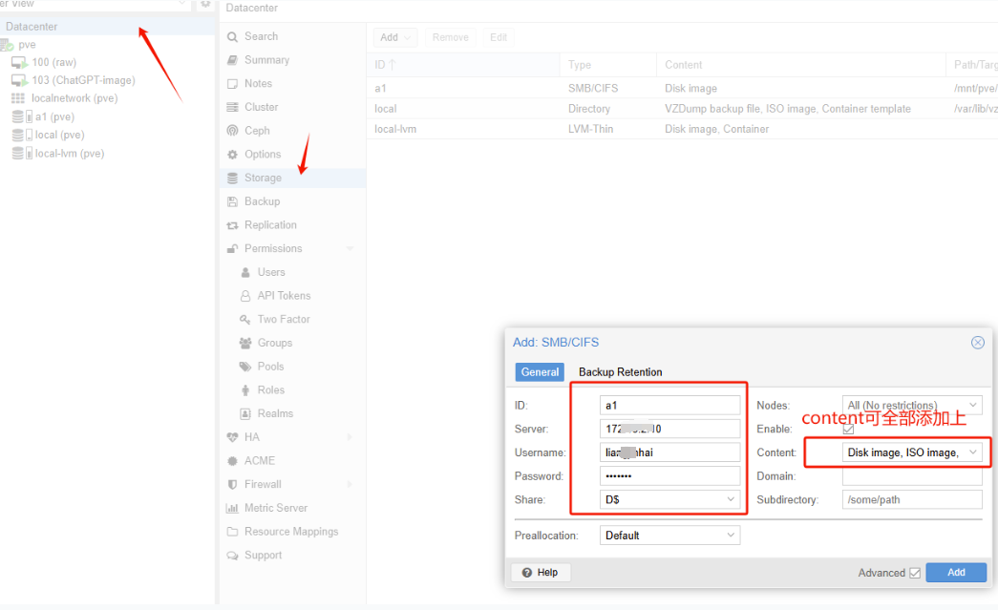Click the Subdirectory input field
998x610 pixels.
pyautogui.click(x=911, y=499)
